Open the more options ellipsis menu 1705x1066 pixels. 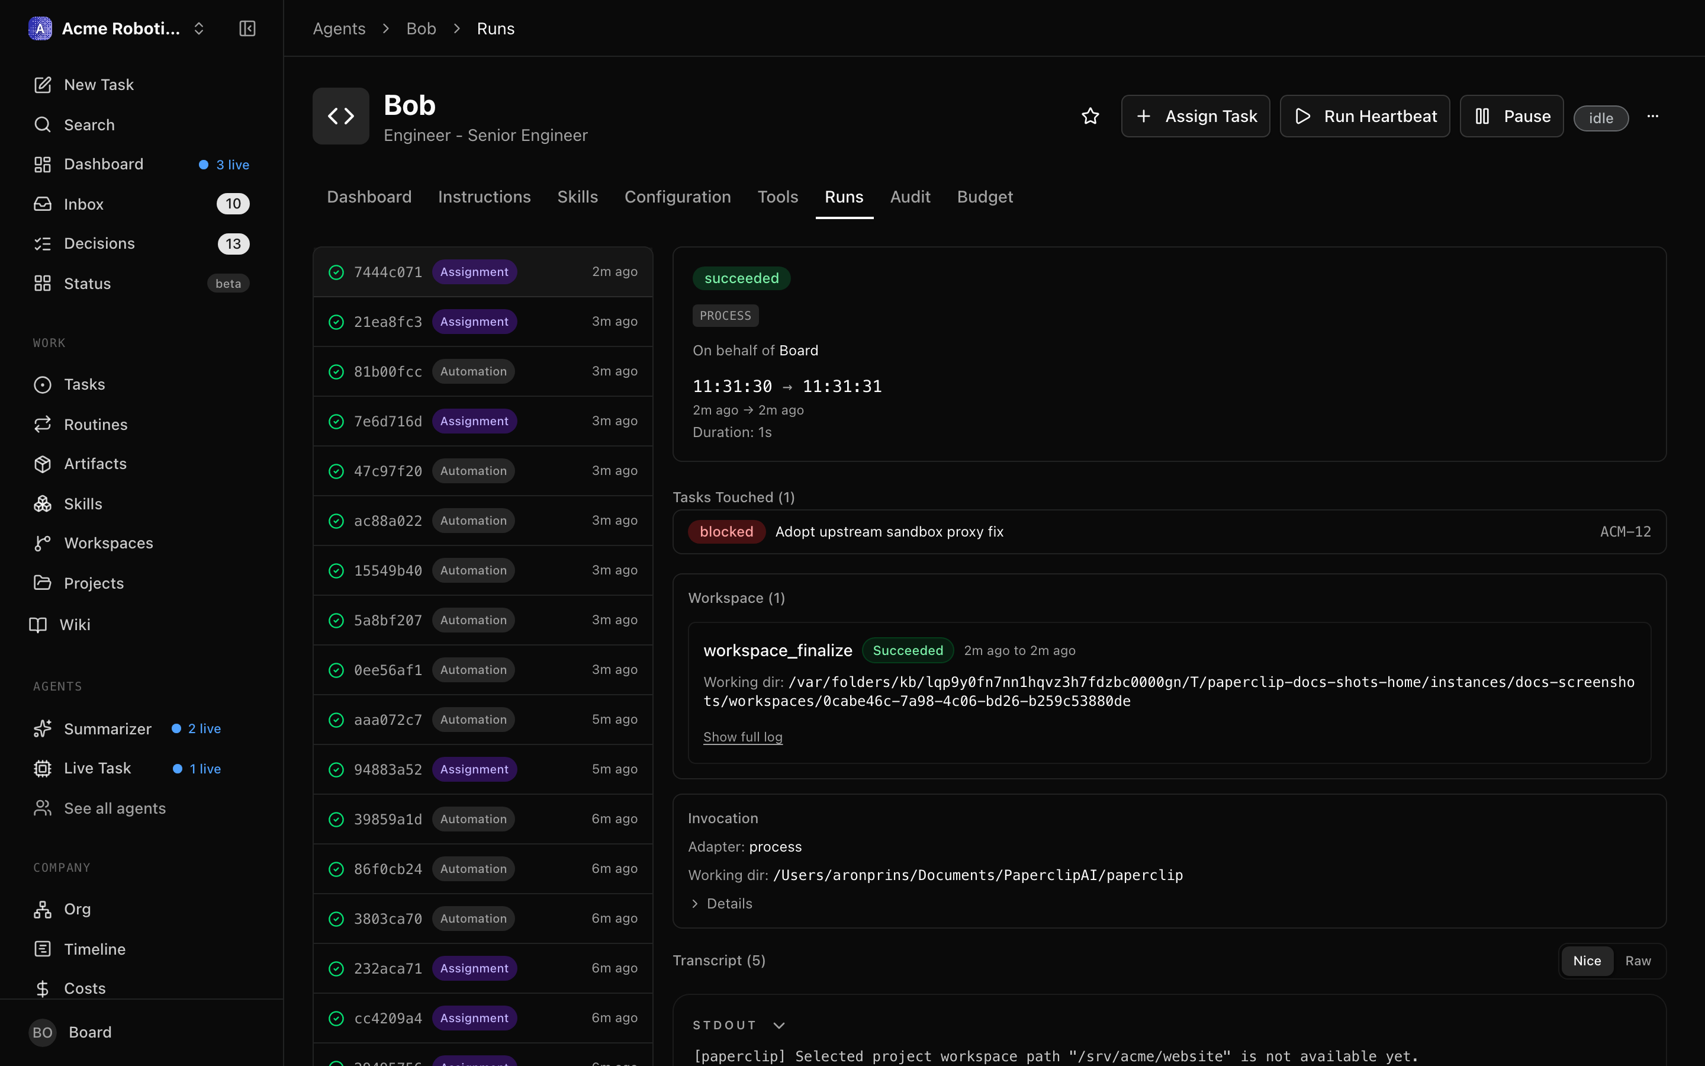pyautogui.click(x=1653, y=116)
